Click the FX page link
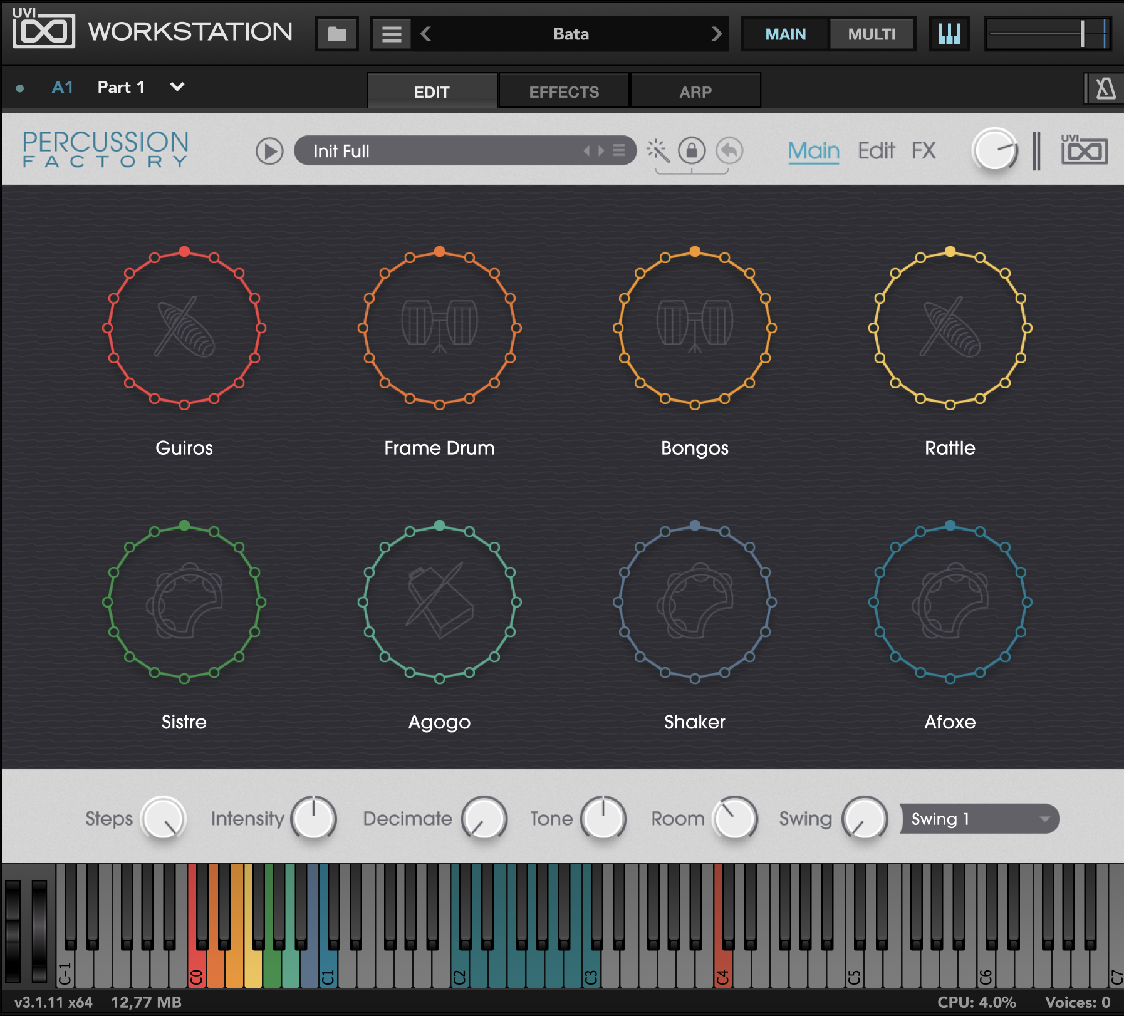Screen dimensions: 1124x1016 (924, 151)
